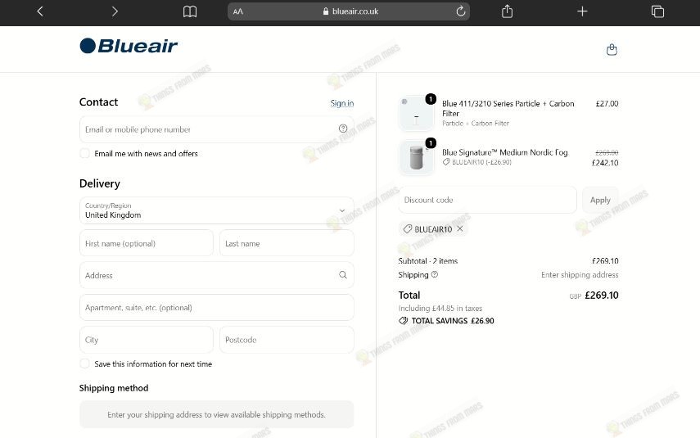Click the Last name field
The image size is (700, 438).
[x=287, y=243]
